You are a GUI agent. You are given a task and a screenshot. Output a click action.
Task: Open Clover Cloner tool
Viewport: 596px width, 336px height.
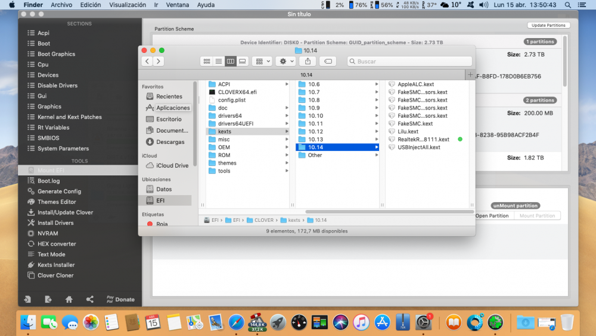tap(55, 275)
